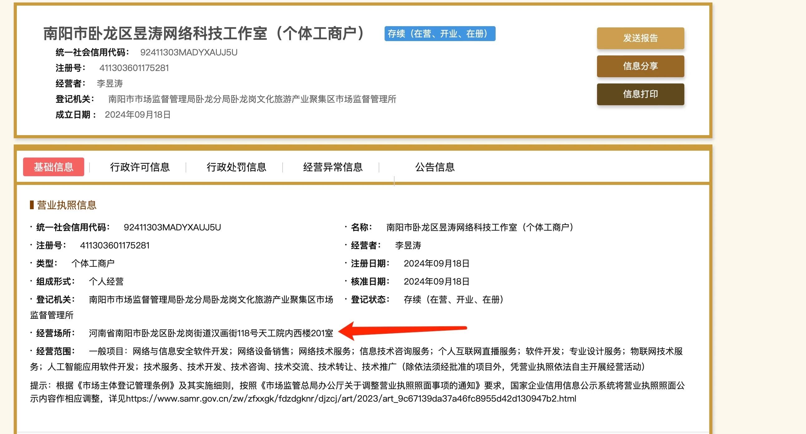Go to the 经营异常信息 tab
This screenshot has height=434, width=806.
click(x=333, y=167)
